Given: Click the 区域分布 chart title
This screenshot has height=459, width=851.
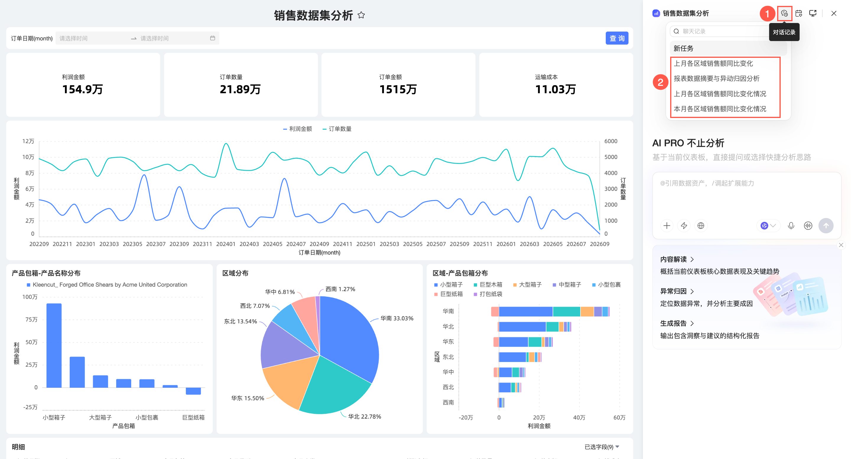Looking at the screenshot, I should click(x=235, y=273).
